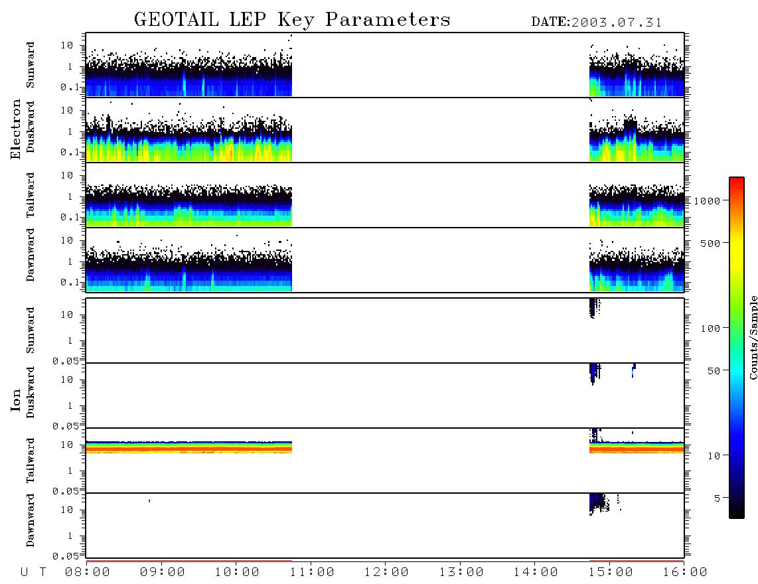Click the 11:00 time axis label

tap(312, 573)
